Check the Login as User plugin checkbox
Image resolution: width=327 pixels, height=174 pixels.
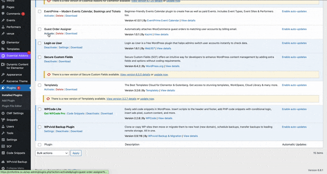tap(40, 43)
